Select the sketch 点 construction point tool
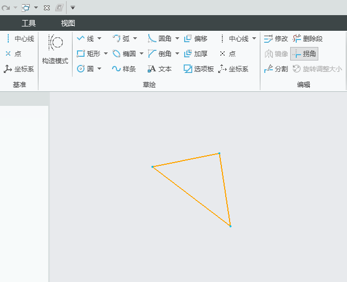Screen dimensions: 347x282 point(227,53)
